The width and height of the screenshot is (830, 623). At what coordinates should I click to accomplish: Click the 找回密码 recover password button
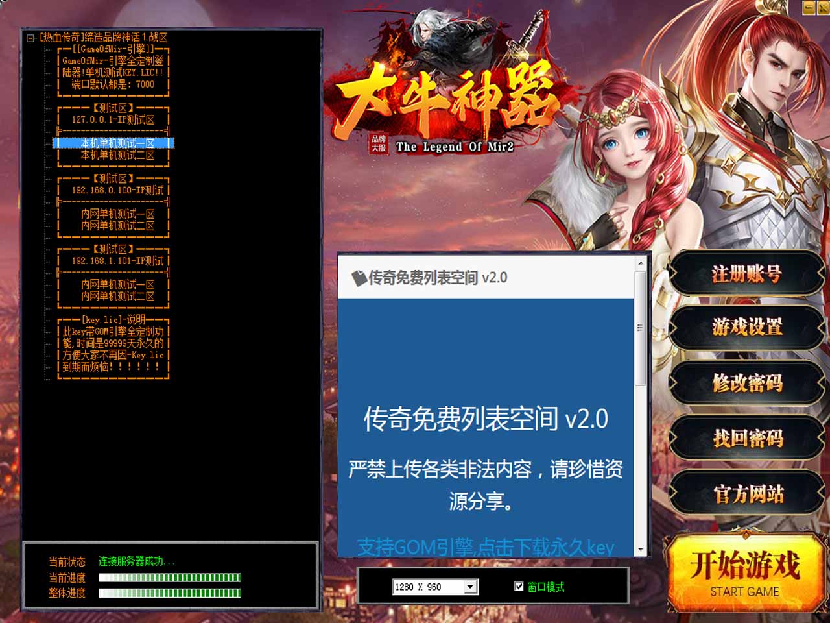[x=746, y=439]
